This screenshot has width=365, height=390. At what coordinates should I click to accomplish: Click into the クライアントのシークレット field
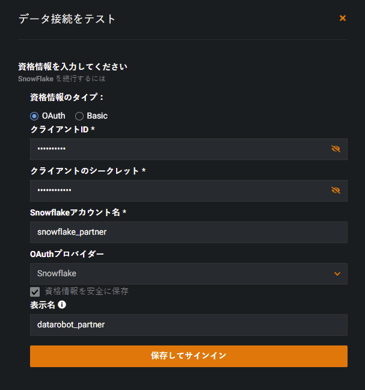pyautogui.click(x=180, y=190)
